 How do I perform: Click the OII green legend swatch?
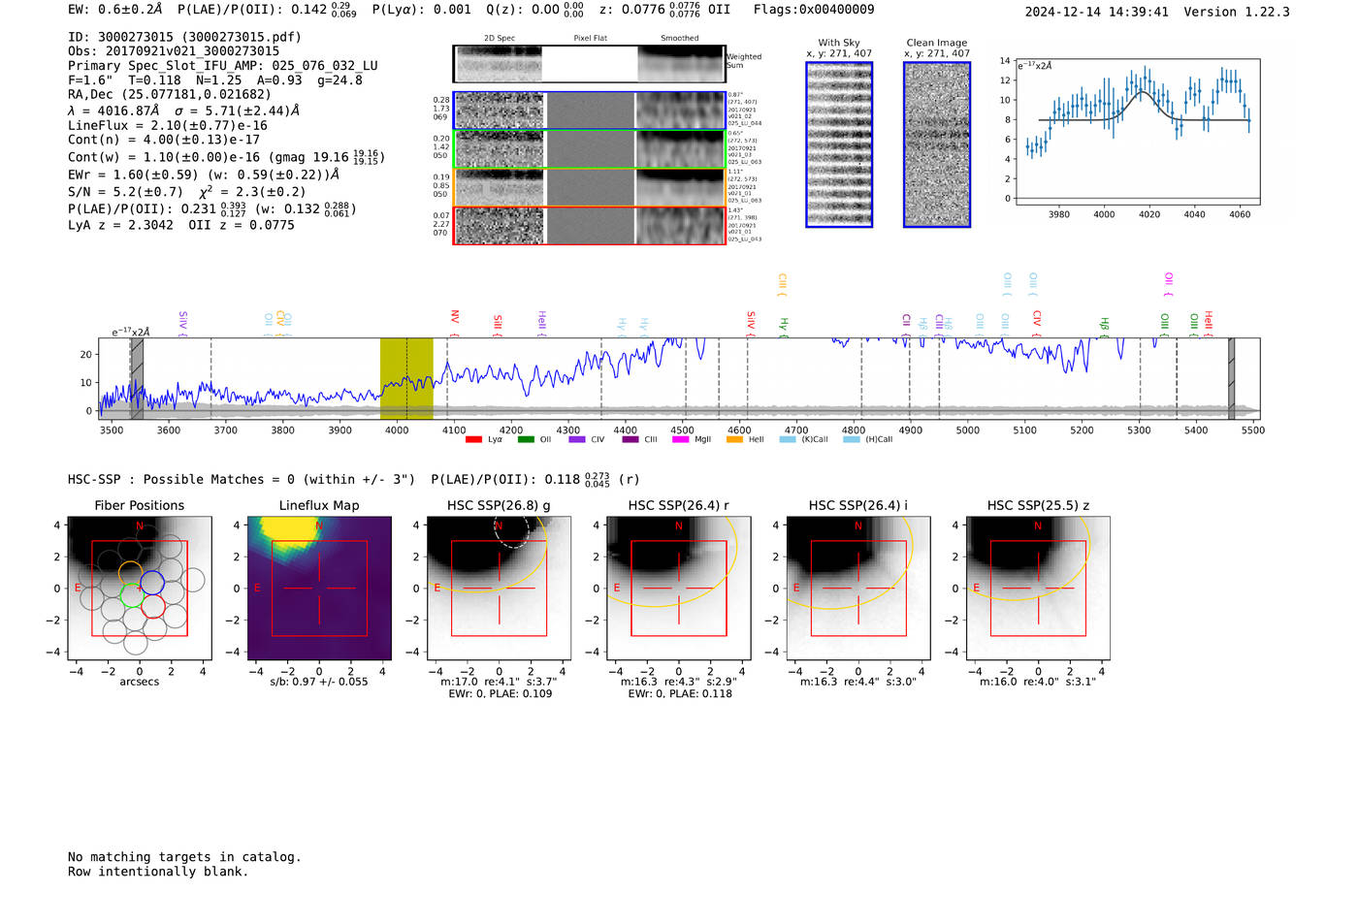(x=526, y=439)
